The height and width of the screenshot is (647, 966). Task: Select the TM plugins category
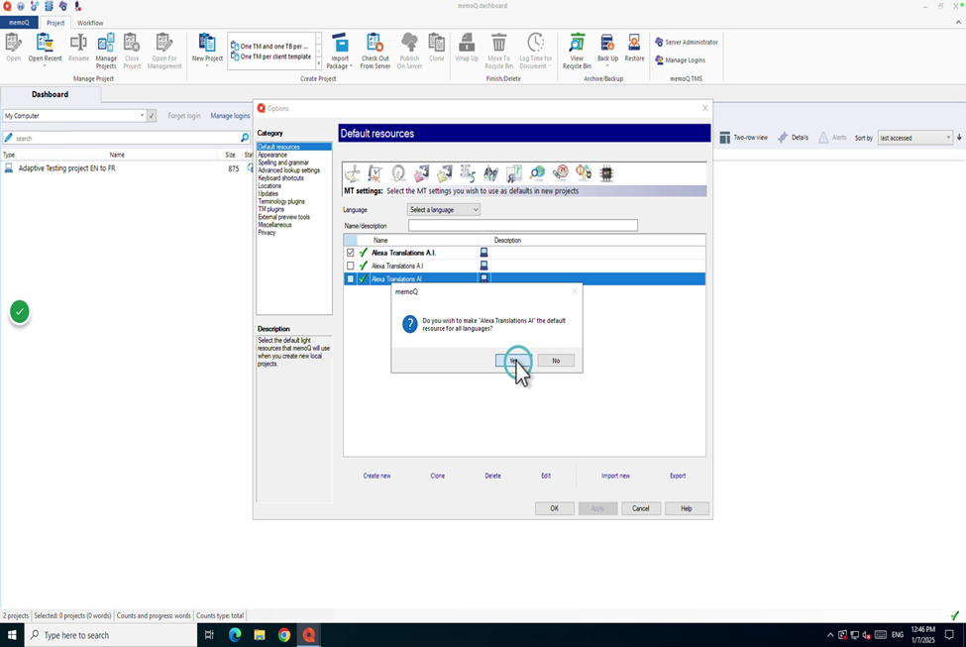click(x=271, y=209)
